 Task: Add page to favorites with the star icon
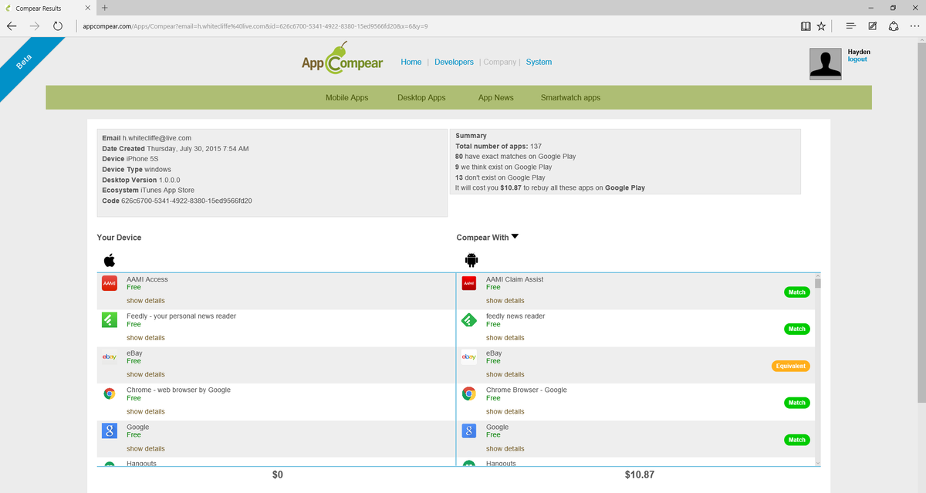point(821,25)
